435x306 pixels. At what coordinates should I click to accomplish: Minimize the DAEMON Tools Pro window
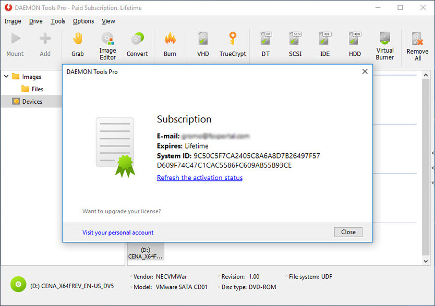378,7
